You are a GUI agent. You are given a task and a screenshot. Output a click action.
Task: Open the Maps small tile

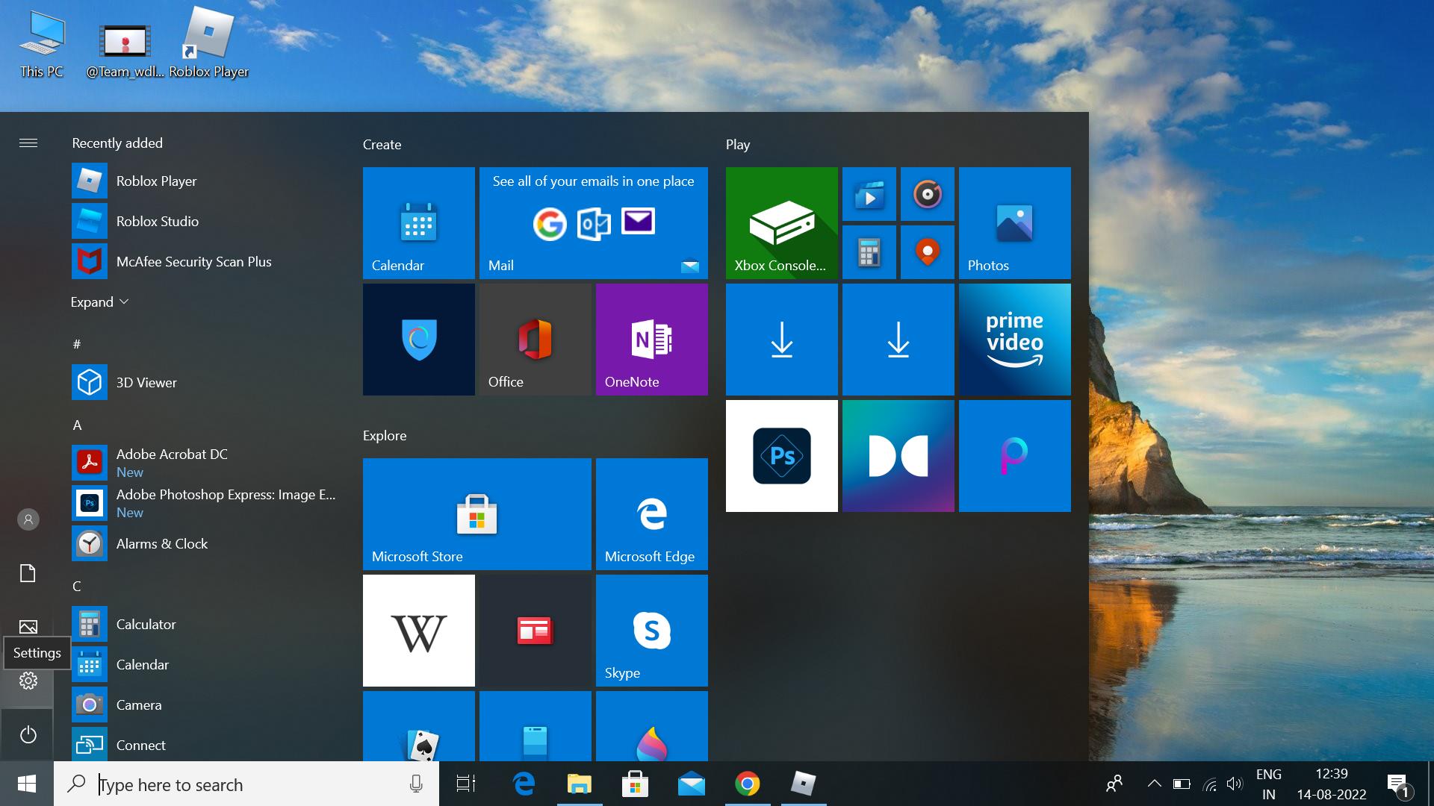(927, 252)
